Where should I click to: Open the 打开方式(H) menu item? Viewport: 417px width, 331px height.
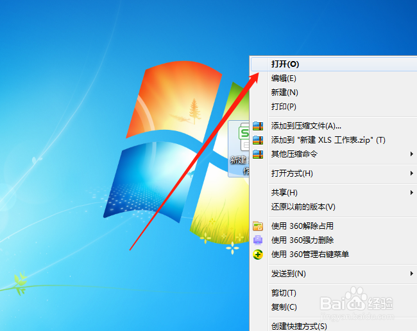click(x=334, y=174)
